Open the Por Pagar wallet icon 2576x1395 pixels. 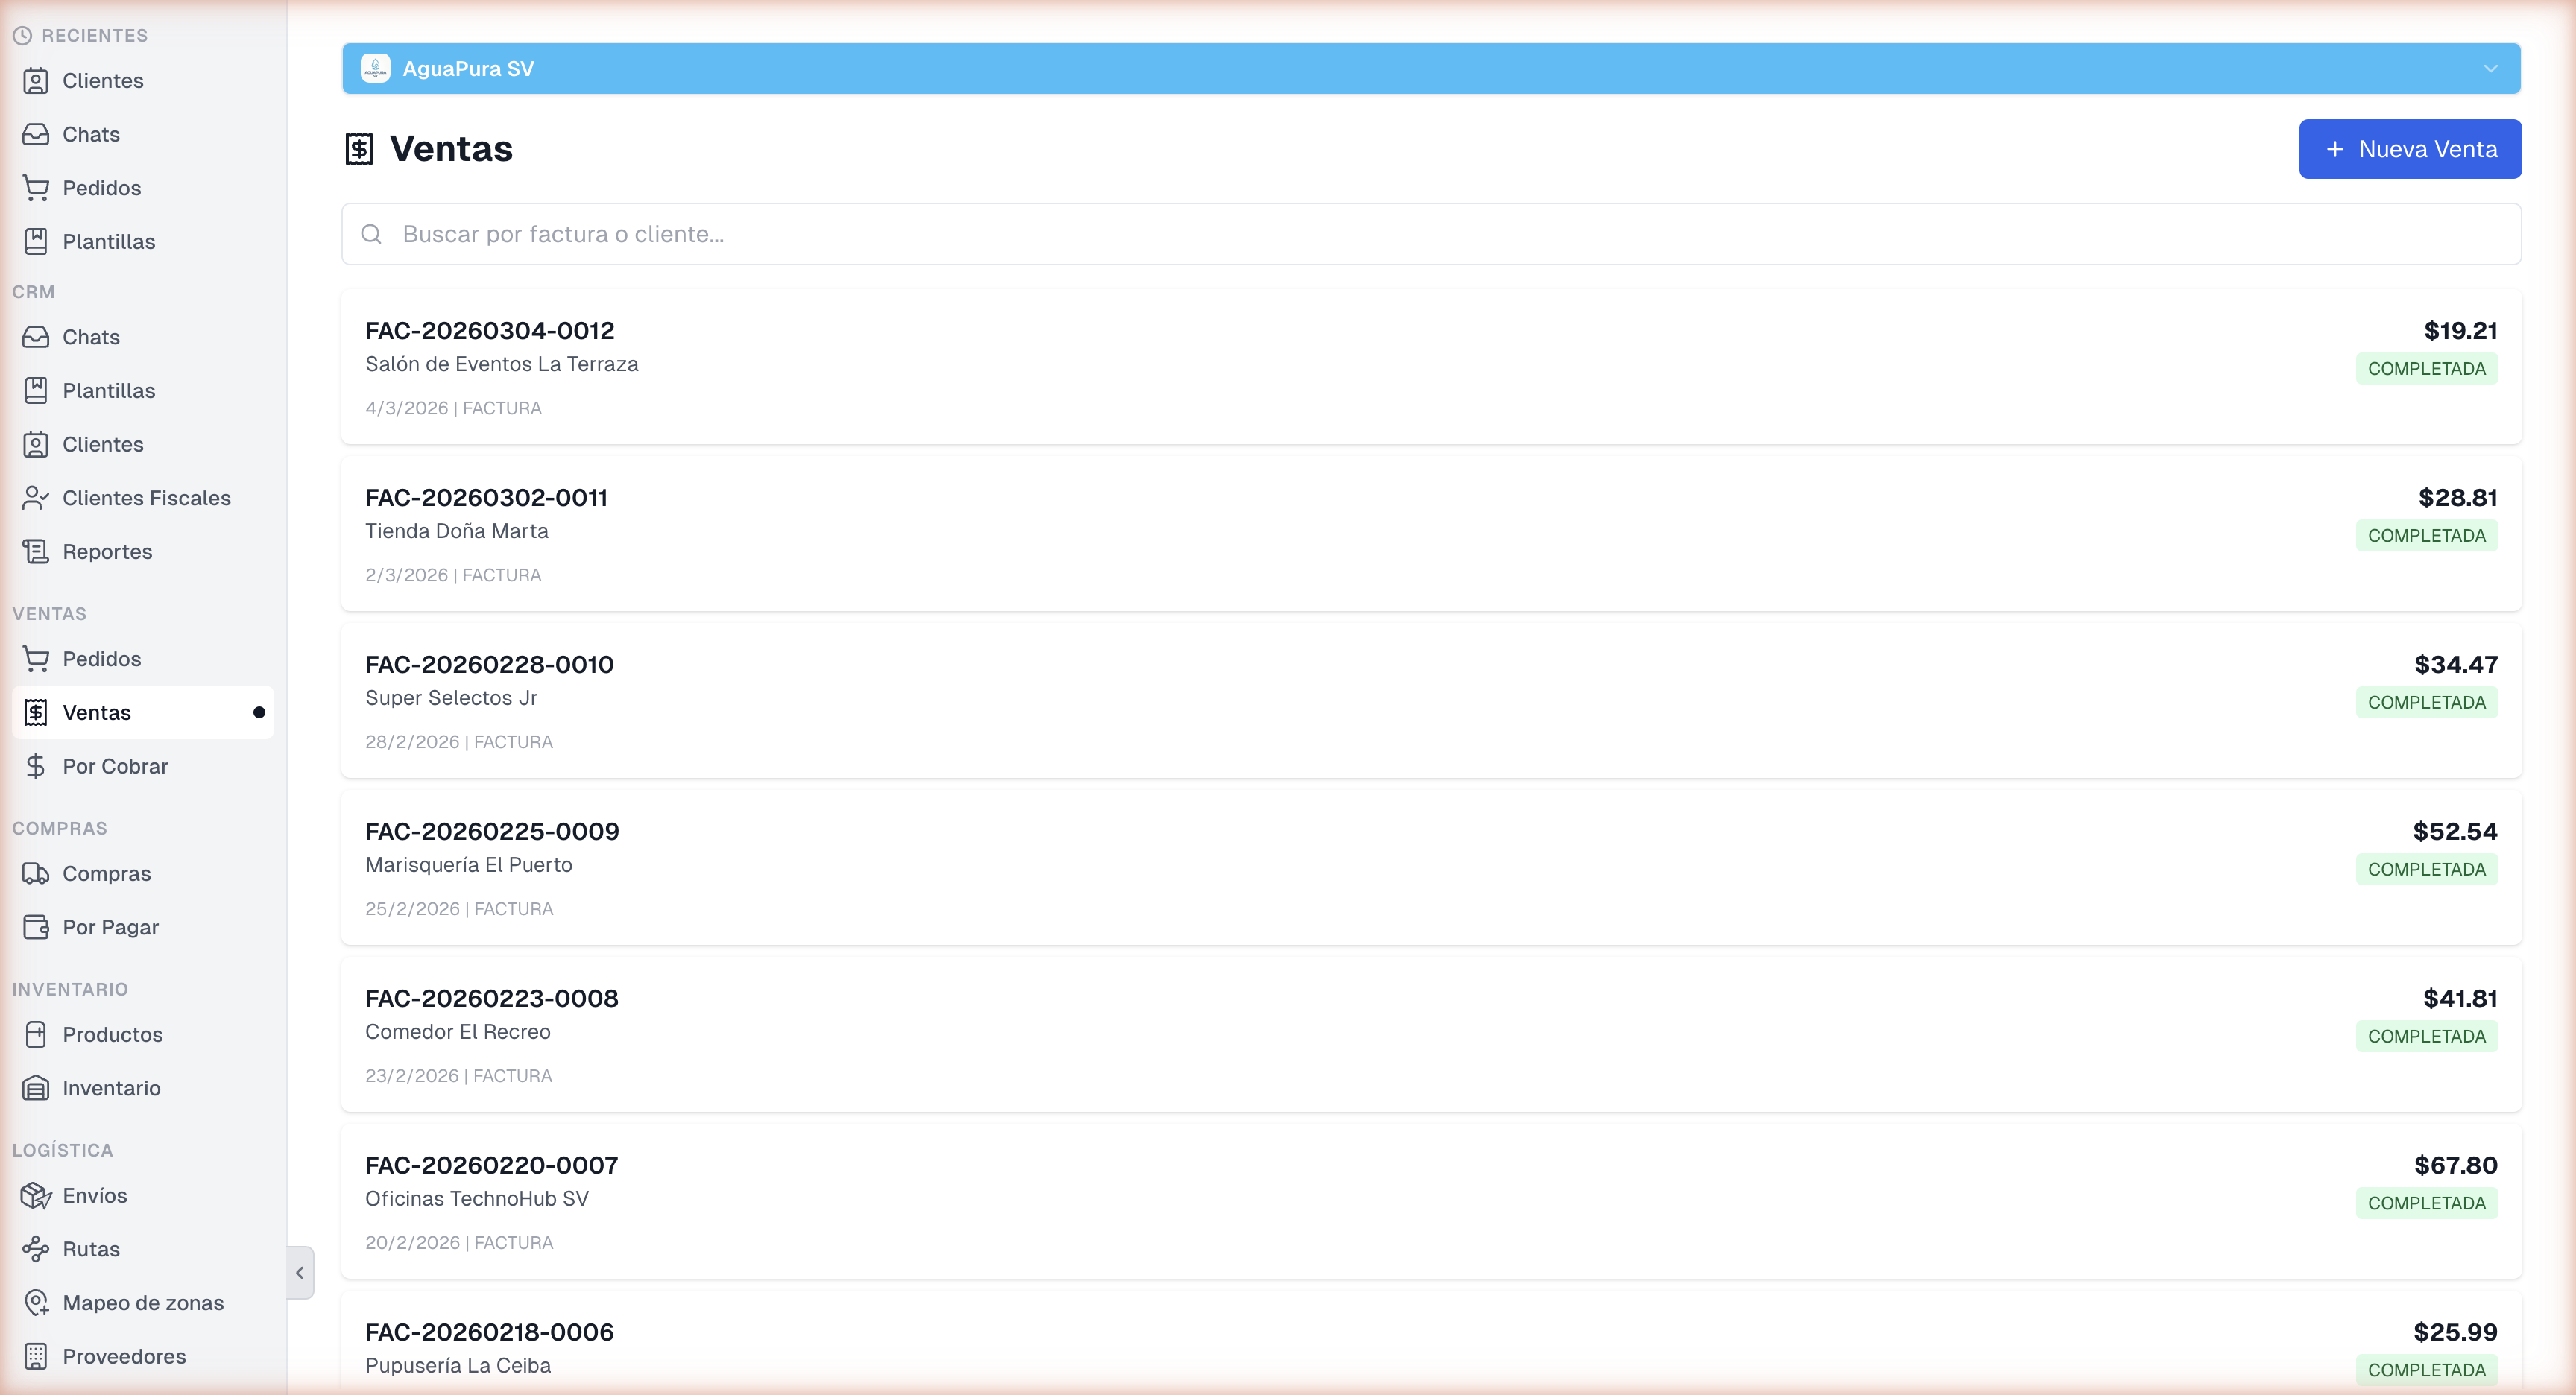(36, 927)
